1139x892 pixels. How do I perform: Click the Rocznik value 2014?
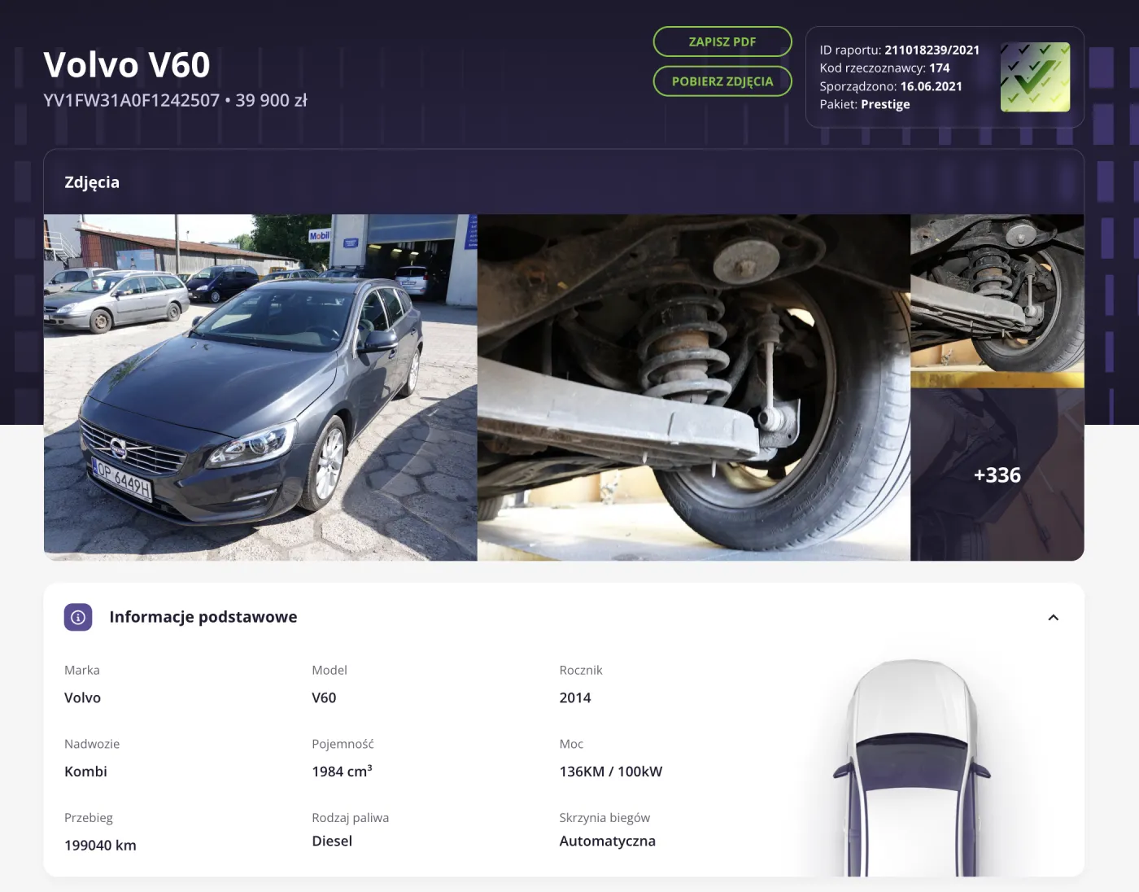(x=575, y=697)
